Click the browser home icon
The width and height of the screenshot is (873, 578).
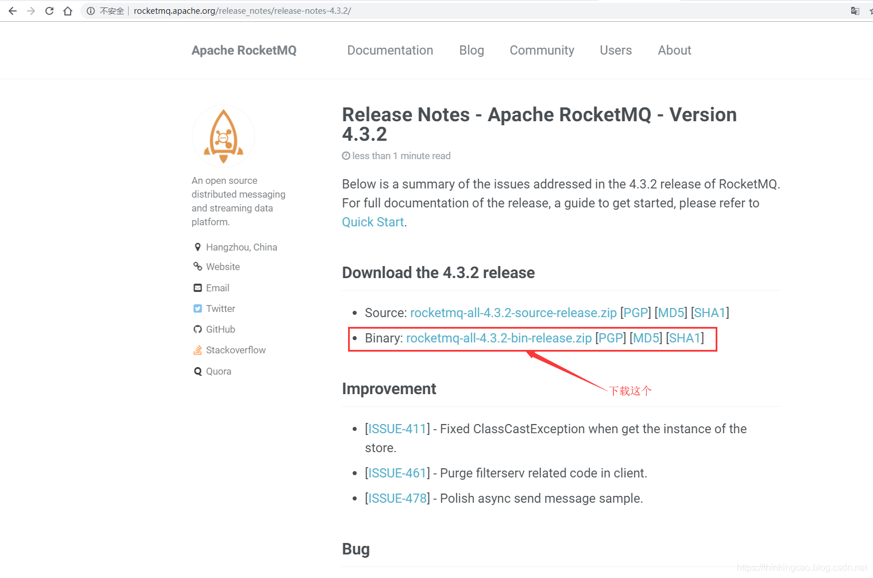click(68, 10)
